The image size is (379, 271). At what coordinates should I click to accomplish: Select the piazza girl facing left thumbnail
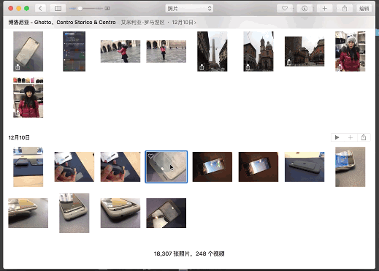tap(120, 51)
